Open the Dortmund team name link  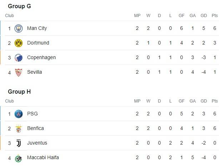coord(38,43)
